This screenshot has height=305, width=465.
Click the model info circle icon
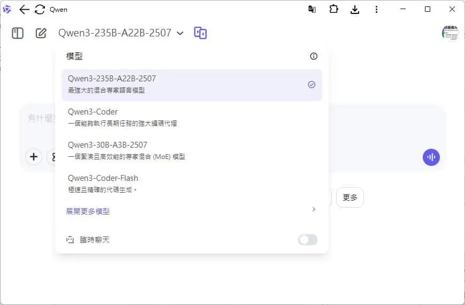point(313,56)
